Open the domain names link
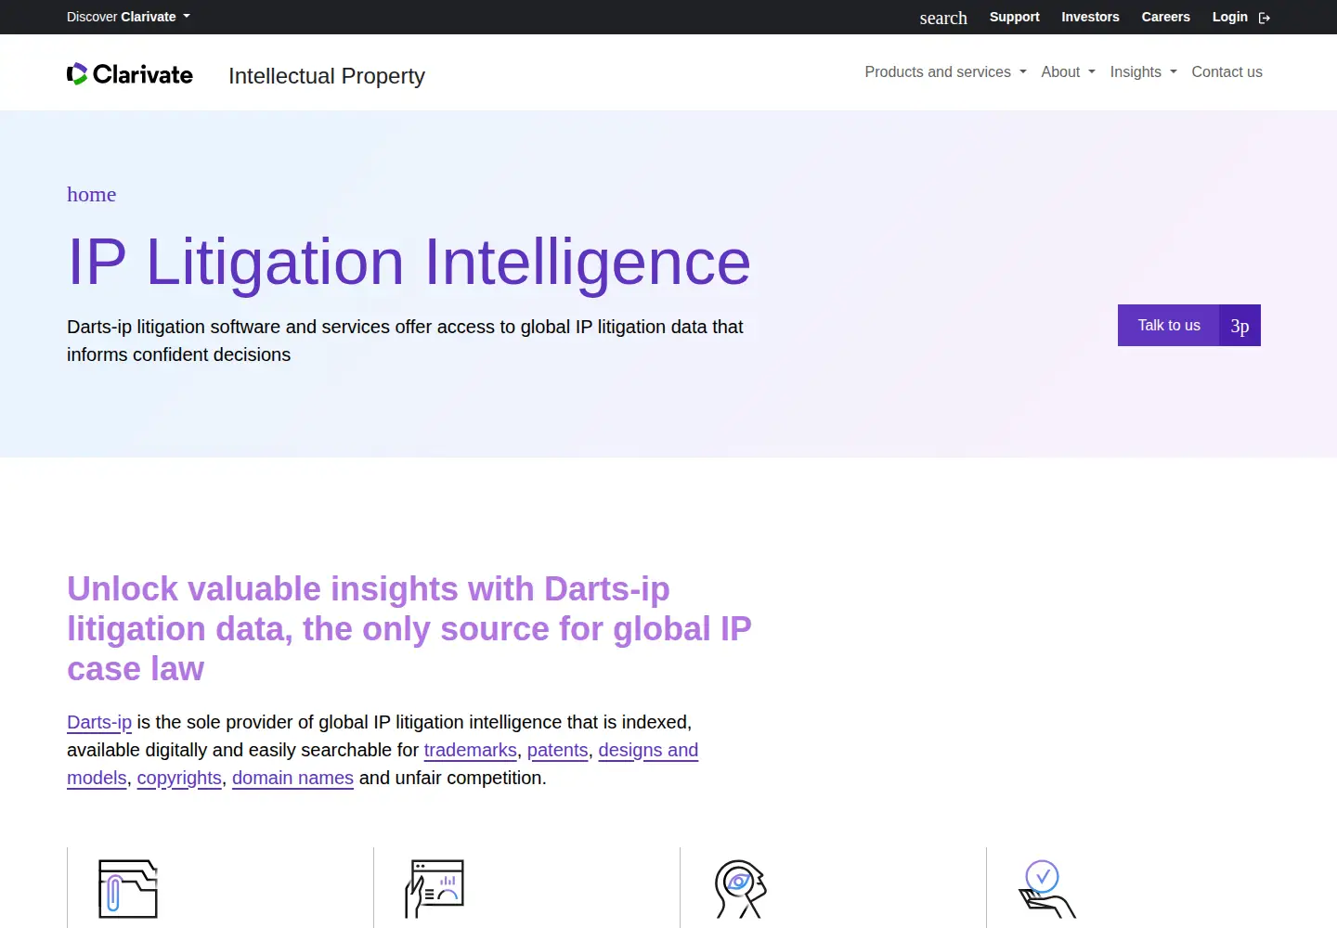Viewport: 1337px width, 928px height. pyautogui.click(x=292, y=778)
